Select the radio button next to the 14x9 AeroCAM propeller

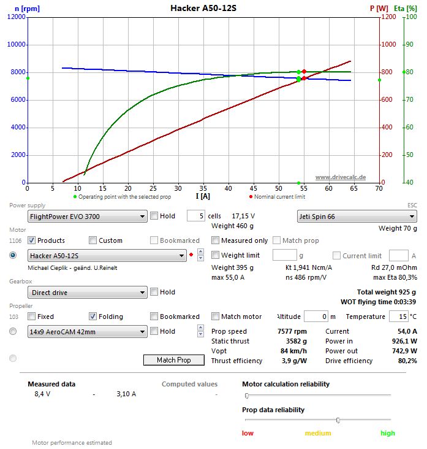[13, 331]
